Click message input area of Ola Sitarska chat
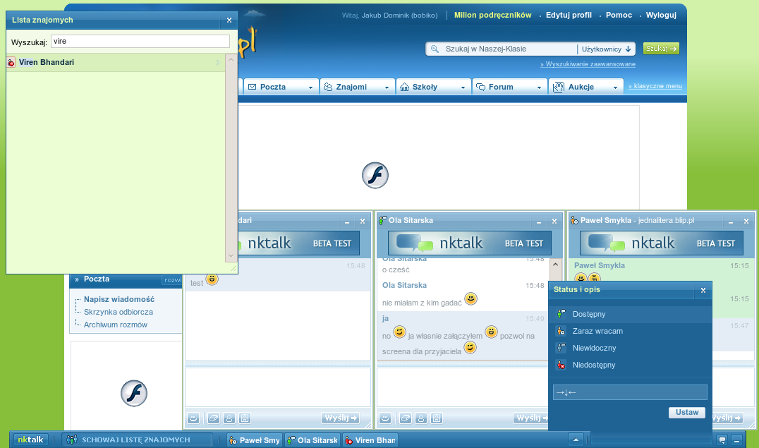Viewport: 759px width, 448px height. tap(462, 387)
